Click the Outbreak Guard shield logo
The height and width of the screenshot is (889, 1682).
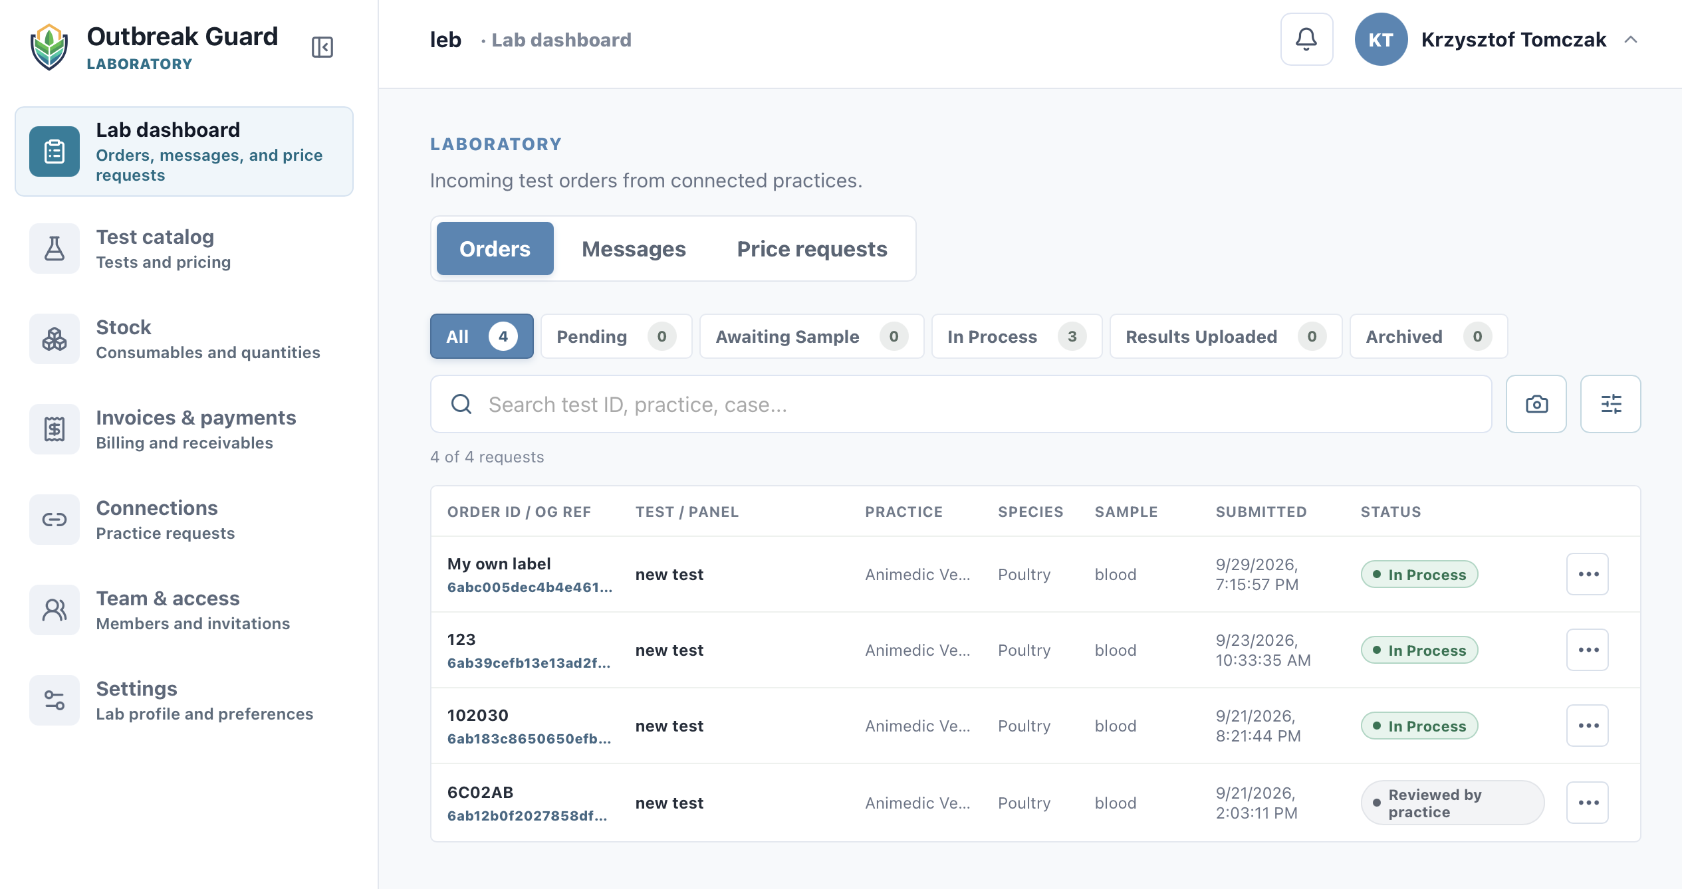pyautogui.click(x=49, y=47)
